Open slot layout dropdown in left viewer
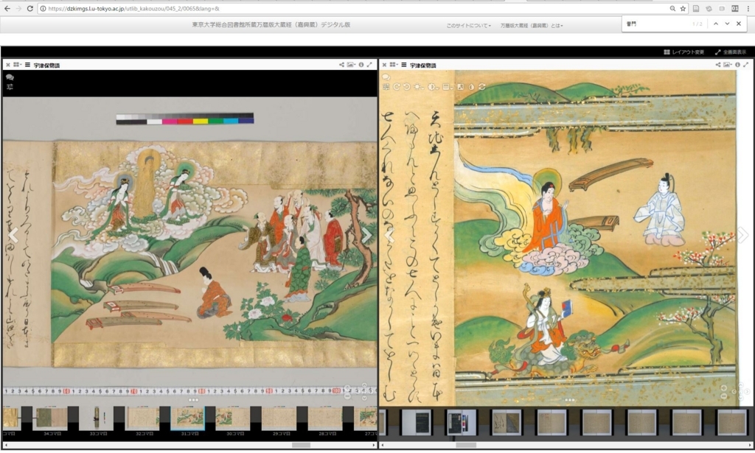The image size is (755, 453). 18,65
